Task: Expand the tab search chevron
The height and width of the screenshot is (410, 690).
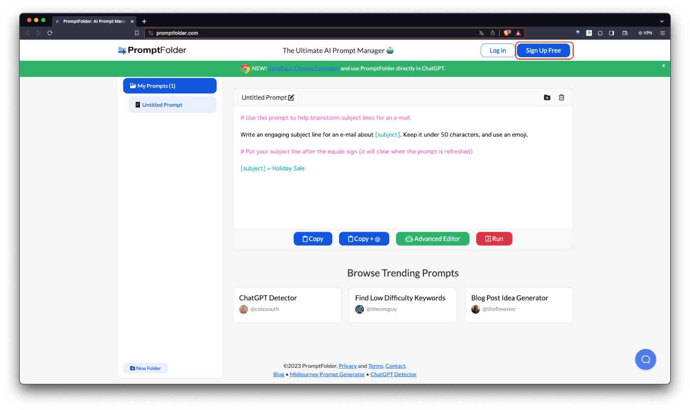Action: point(662,21)
